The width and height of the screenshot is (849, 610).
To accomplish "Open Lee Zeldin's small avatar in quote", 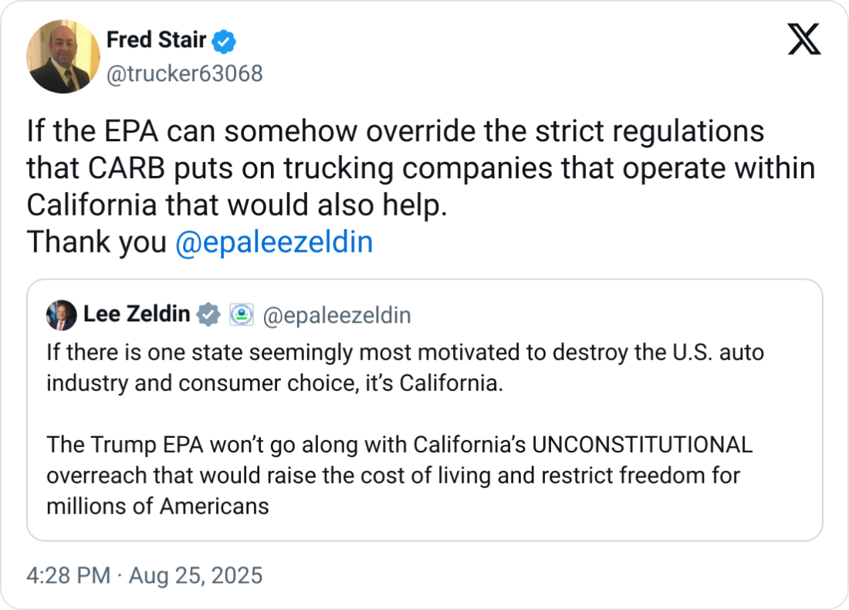I will coord(62,315).
